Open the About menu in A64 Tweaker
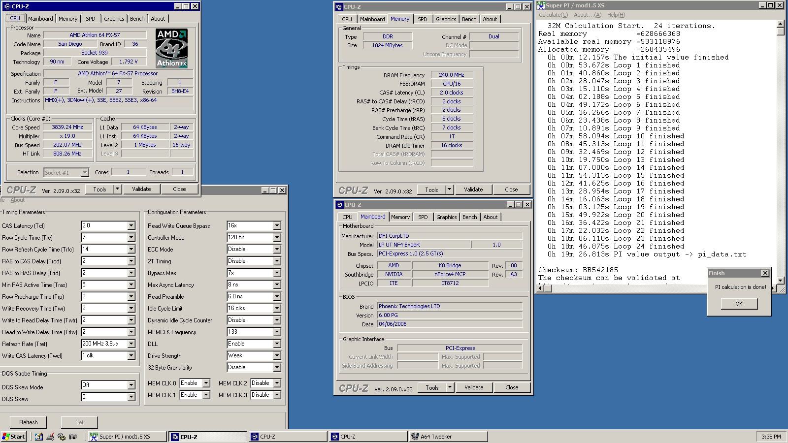This screenshot has height=443, width=788. click(17, 200)
